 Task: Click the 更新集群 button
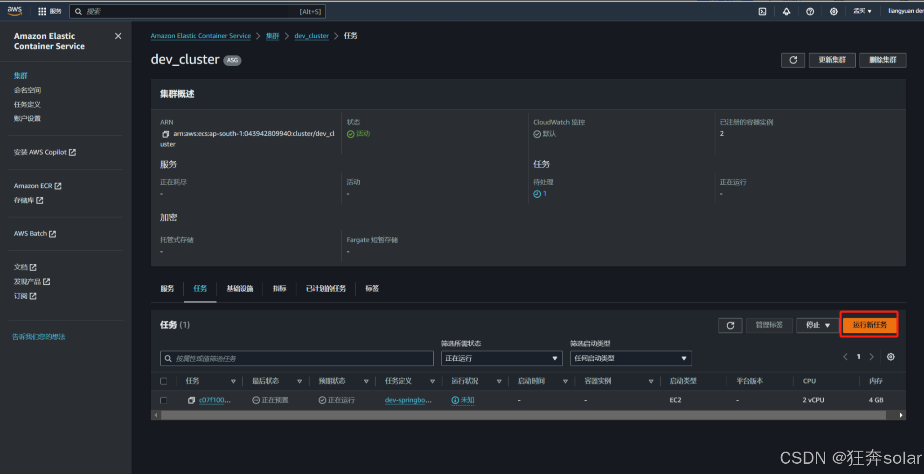click(x=832, y=60)
